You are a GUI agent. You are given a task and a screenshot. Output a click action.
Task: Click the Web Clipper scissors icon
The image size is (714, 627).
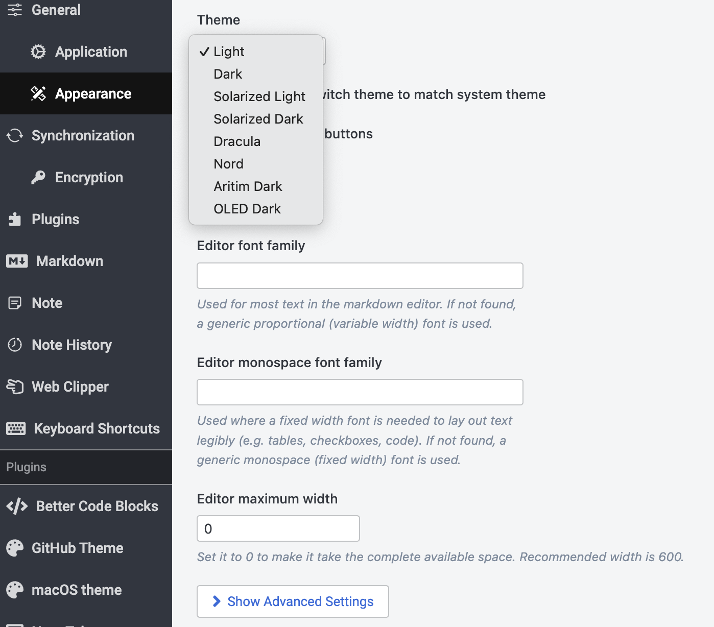(x=15, y=387)
